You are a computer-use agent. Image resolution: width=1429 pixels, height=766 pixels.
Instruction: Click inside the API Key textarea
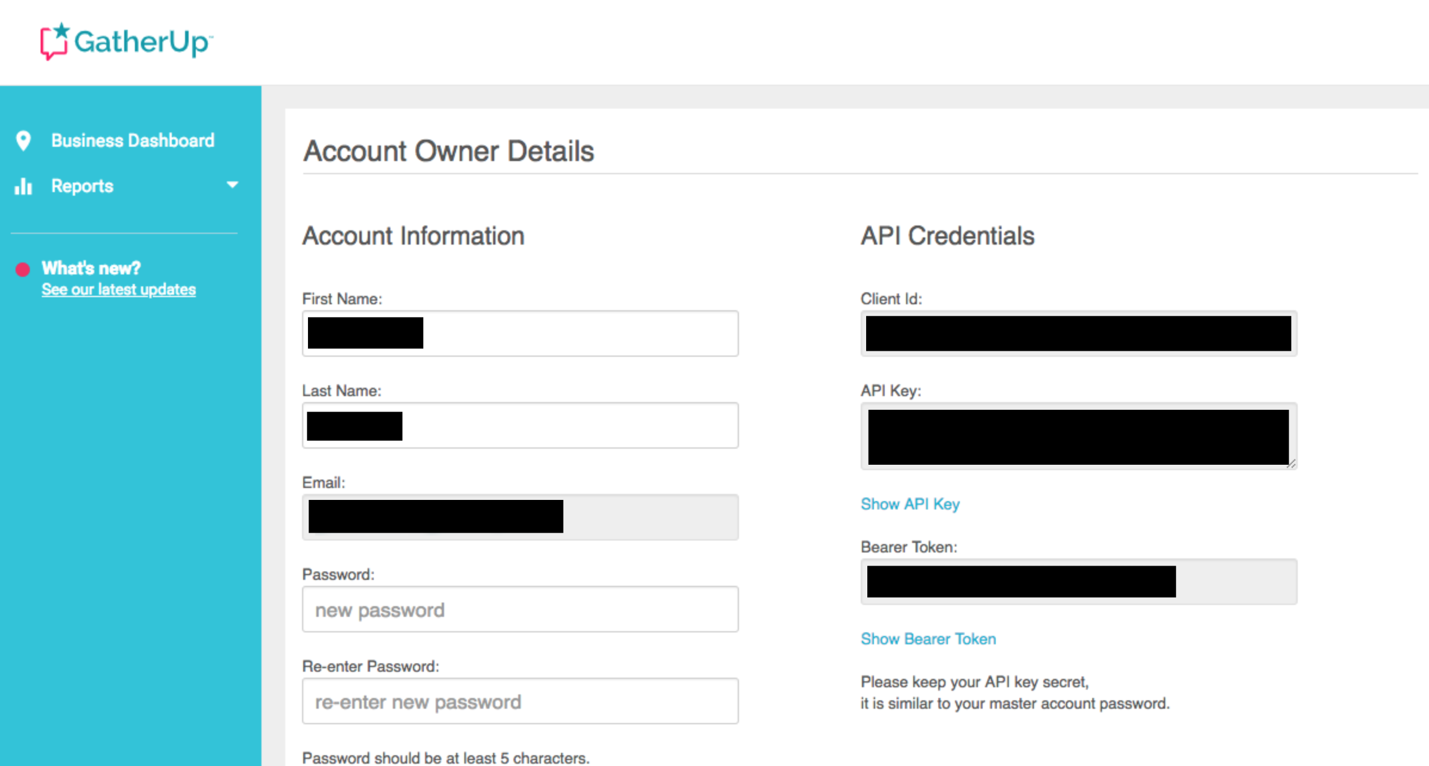tap(1078, 436)
